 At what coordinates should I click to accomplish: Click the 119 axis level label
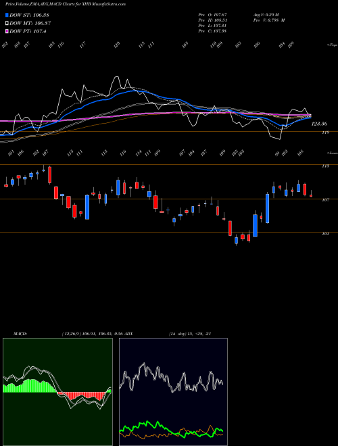pos(326,132)
